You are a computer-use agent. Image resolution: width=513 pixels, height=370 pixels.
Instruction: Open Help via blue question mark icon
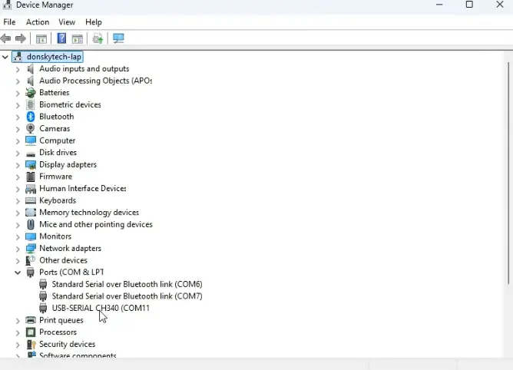click(x=61, y=38)
